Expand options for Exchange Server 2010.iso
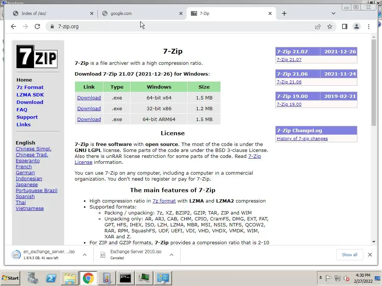Viewport: 382px width, 286px height. click(x=172, y=255)
